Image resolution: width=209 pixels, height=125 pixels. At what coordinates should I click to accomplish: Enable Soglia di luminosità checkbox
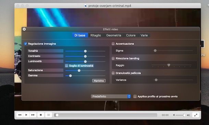tap(66, 66)
